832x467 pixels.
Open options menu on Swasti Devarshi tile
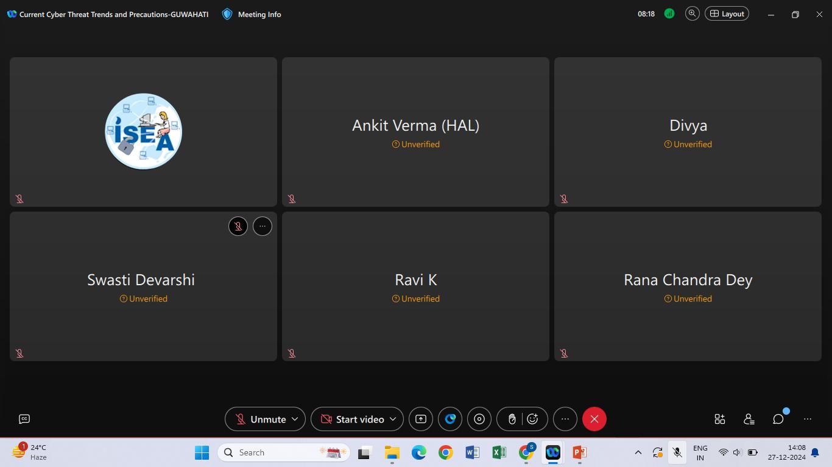click(263, 226)
